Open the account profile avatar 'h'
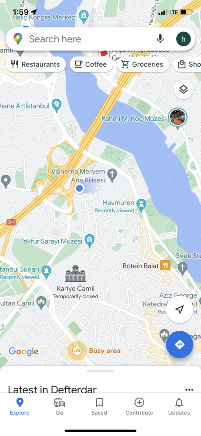201x436 pixels. [184, 39]
